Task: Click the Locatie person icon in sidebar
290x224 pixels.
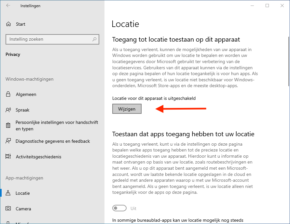Action: (8, 193)
